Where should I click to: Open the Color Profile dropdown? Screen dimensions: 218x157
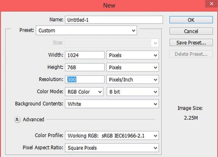point(112,136)
